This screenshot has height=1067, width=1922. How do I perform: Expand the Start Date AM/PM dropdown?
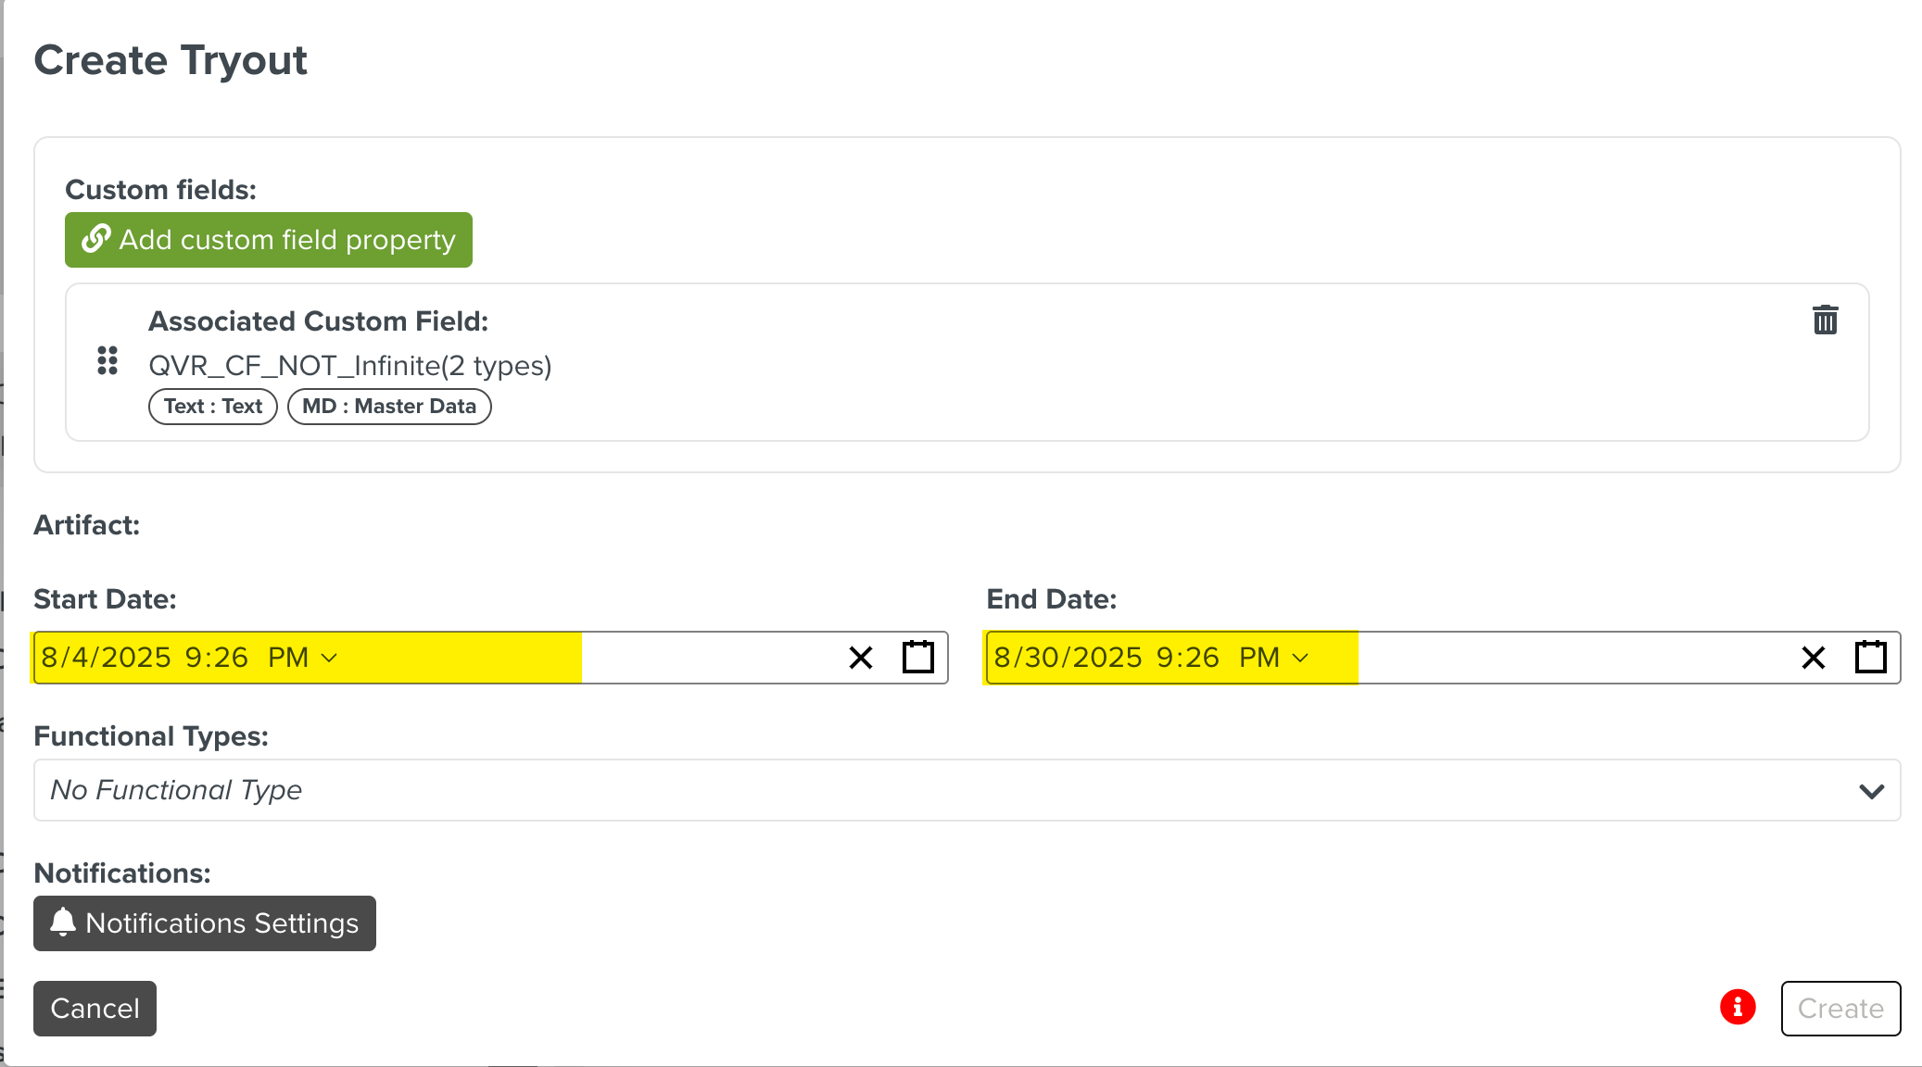[329, 658]
